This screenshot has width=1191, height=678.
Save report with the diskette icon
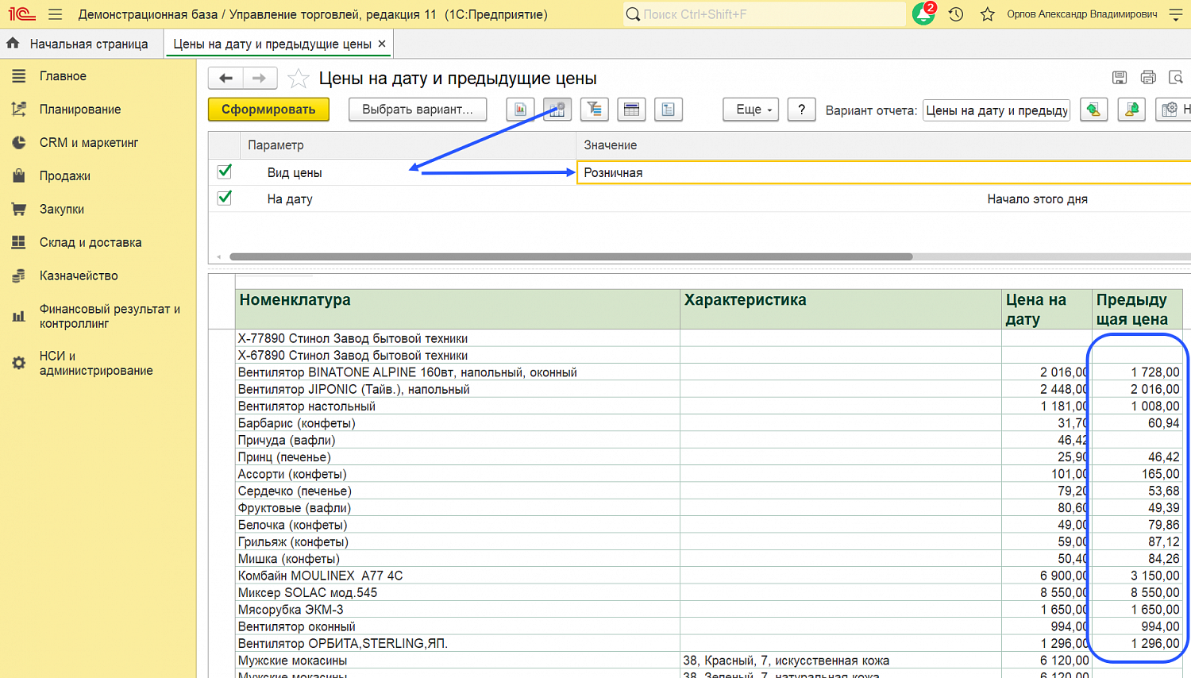click(1120, 77)
